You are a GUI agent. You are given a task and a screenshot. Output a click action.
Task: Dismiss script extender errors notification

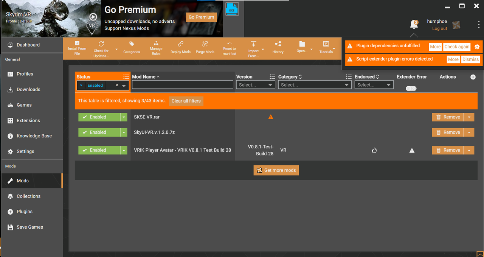[470, 59]
